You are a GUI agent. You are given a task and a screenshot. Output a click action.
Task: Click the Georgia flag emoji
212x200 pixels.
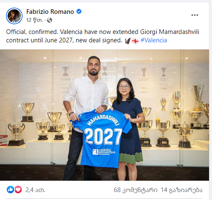tap(135, 41)
